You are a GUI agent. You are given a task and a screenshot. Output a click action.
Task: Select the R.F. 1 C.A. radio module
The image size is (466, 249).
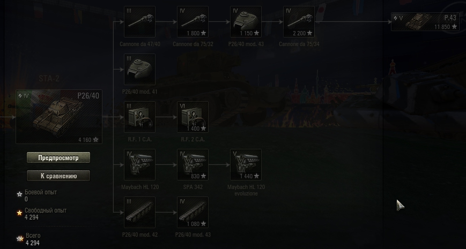point(139,117)
